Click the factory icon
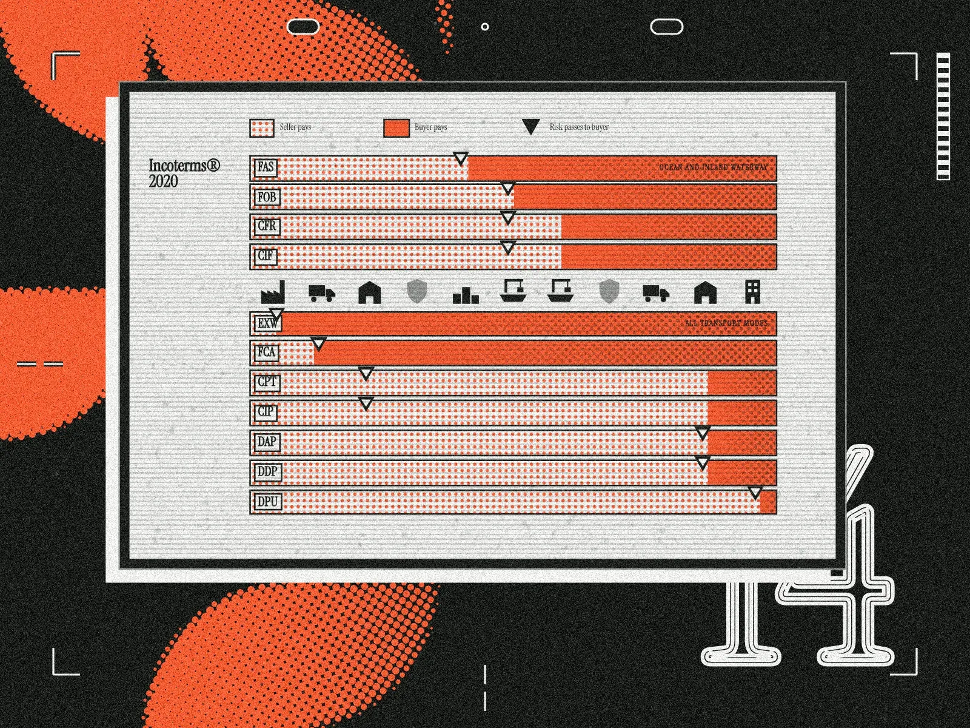This screenshot has height=728, width=970. [x=273, y=292]
